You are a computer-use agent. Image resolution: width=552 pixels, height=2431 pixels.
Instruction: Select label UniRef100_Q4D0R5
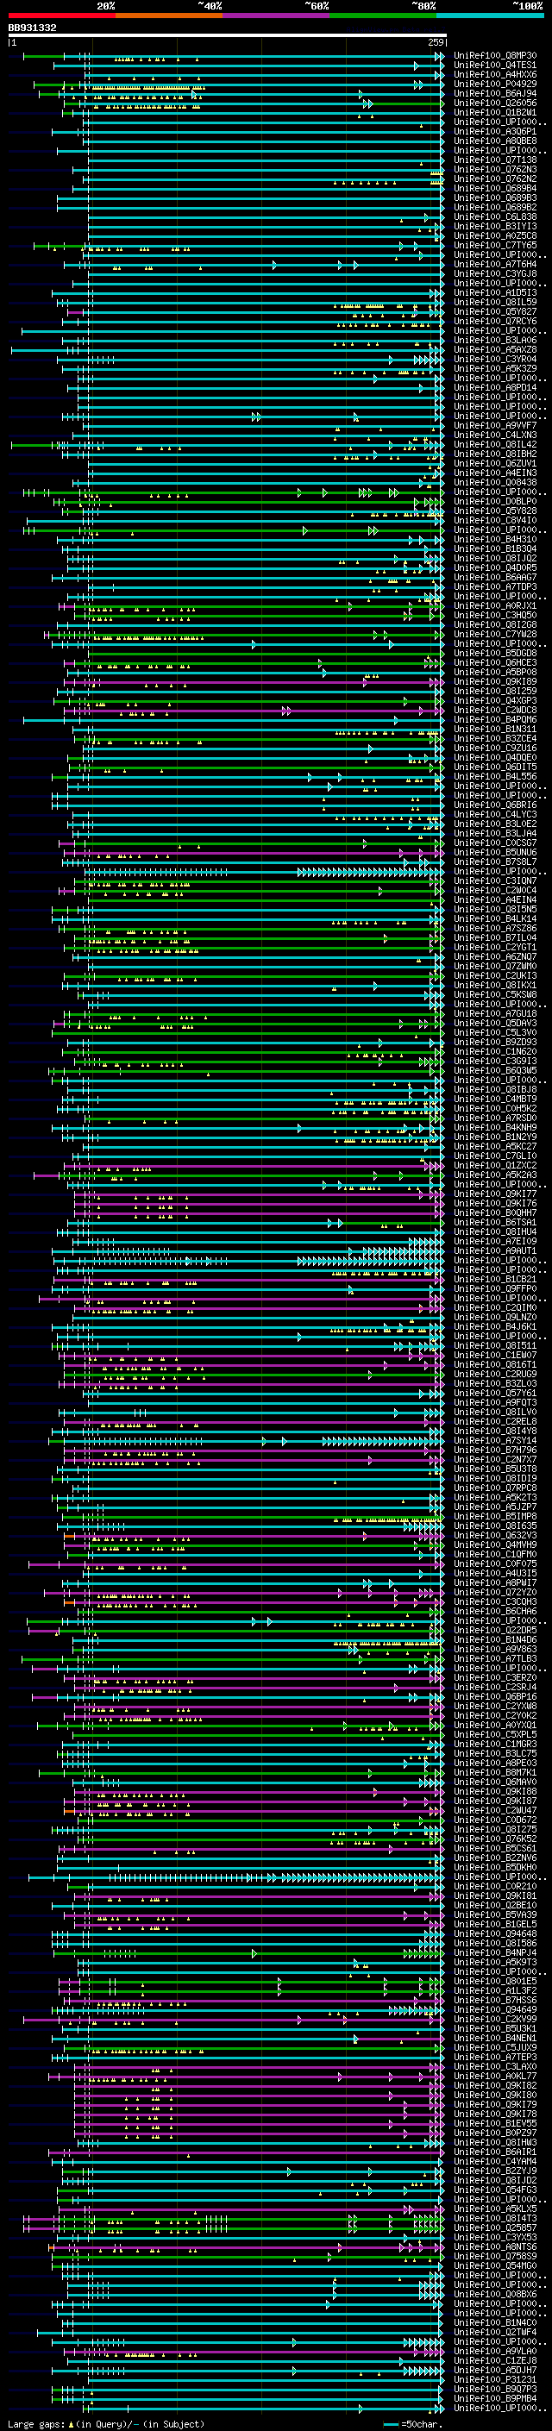pos(495,567)
